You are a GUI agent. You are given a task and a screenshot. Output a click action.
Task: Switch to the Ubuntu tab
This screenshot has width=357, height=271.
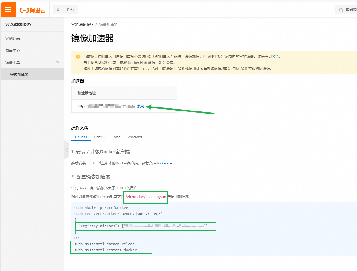81,137
